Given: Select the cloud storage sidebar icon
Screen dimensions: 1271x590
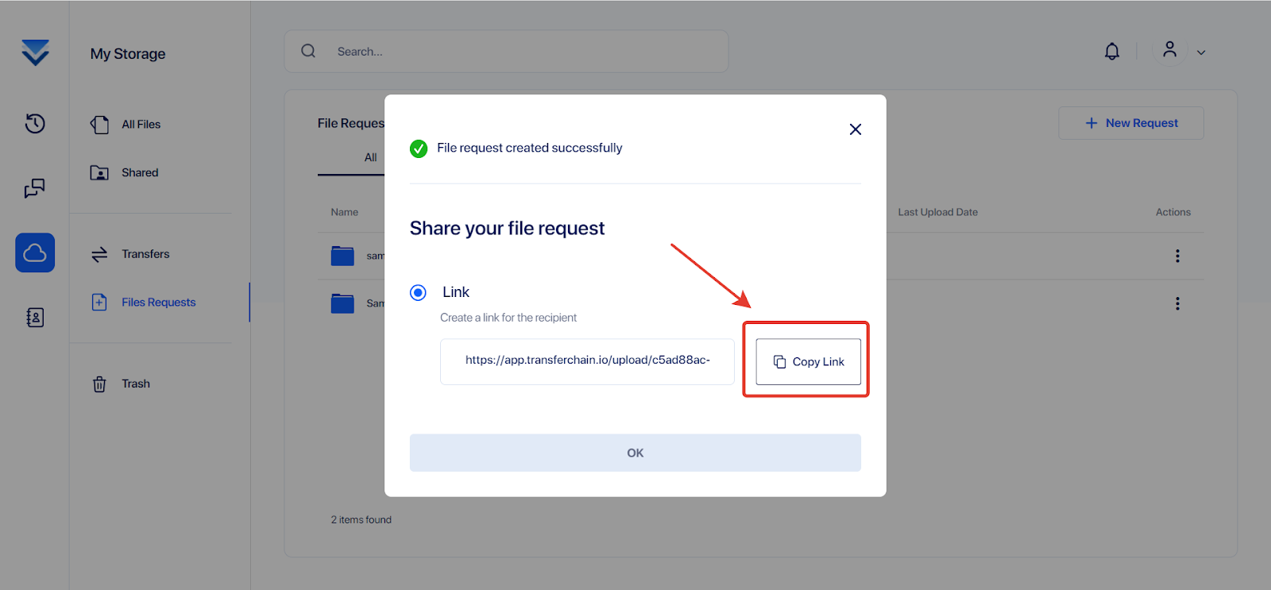Looking at the screenshot, I should [35, 253].
